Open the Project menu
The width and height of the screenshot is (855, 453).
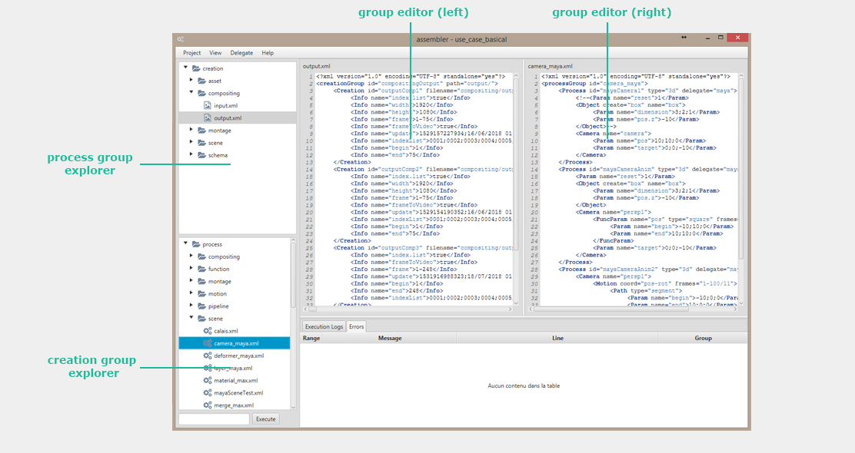[x=191, y=53]
